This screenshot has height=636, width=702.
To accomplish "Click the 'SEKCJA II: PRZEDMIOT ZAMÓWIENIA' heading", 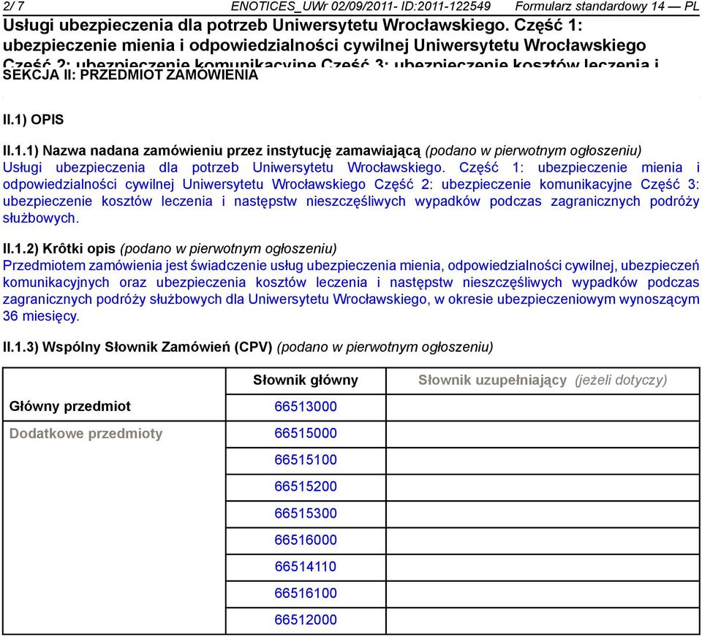I will pos(131,74).
